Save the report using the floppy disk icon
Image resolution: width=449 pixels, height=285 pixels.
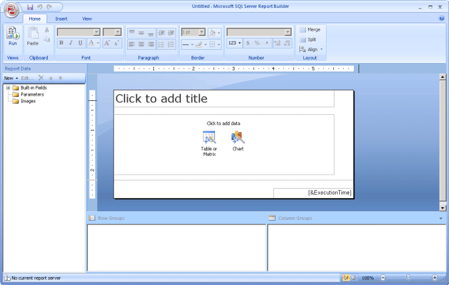pyautogui.click(x=30, y=7)
